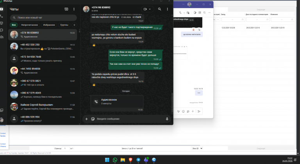Expand call options chevron in Teams window
This screenshot has height=164, width=300.
point(184,13)
